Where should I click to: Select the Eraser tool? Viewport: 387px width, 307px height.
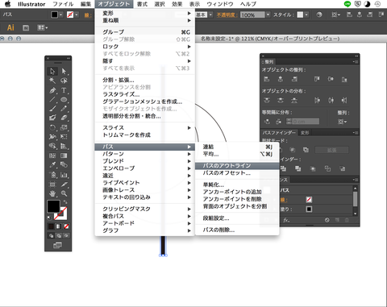(x=64, y=118)
